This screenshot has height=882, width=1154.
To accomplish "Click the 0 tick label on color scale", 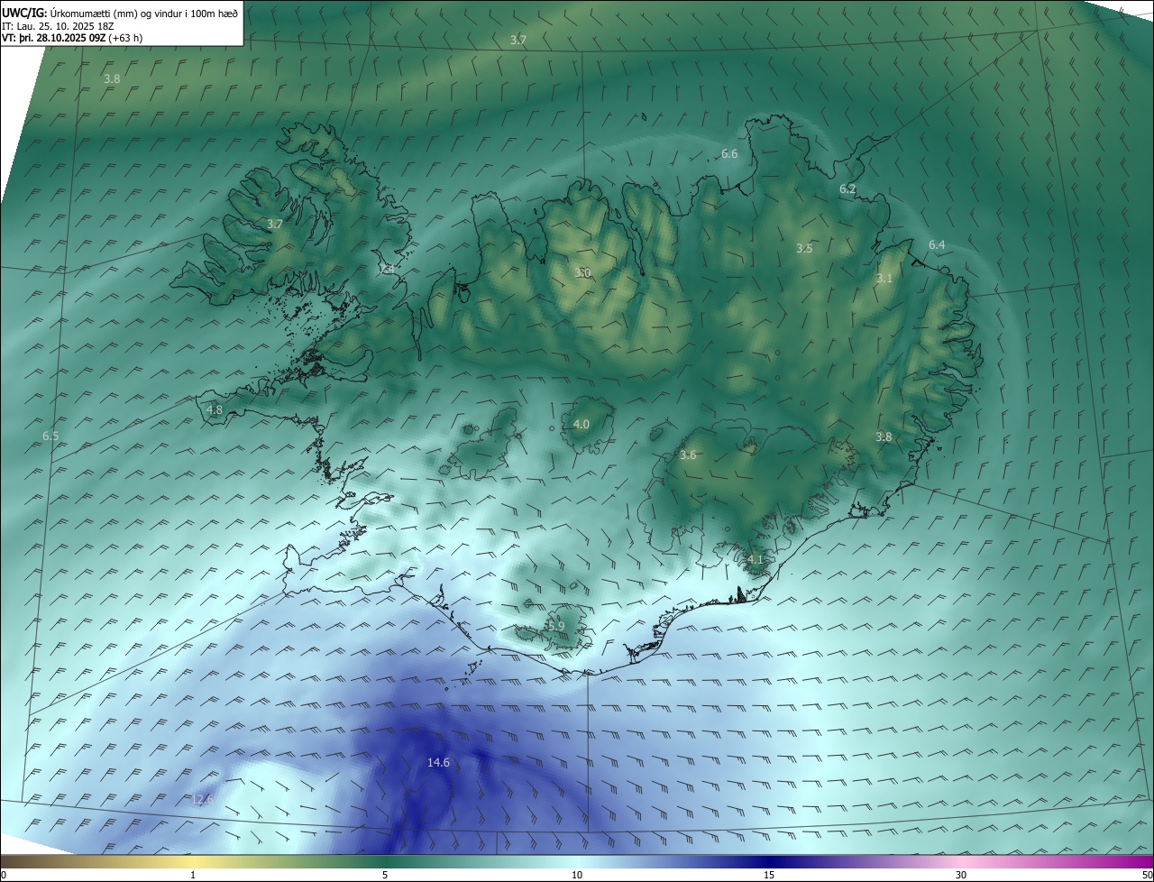I will pyautogui.click(x=4, y=875).
